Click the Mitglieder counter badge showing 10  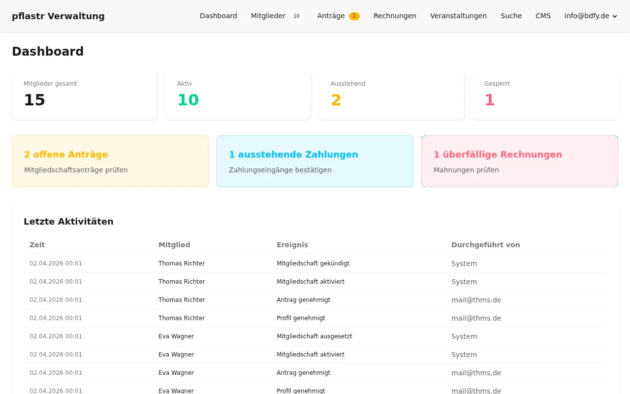pyautogui.click(x=296, y=16)
